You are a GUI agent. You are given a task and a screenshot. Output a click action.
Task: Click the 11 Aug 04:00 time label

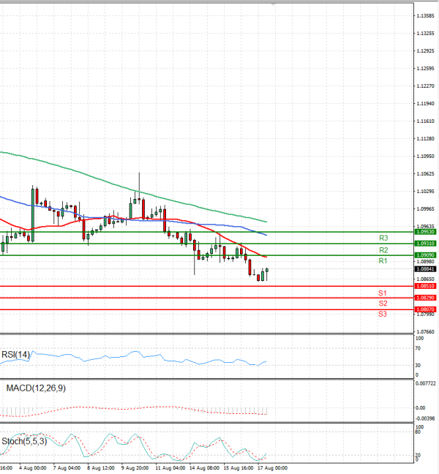[170, 468]
